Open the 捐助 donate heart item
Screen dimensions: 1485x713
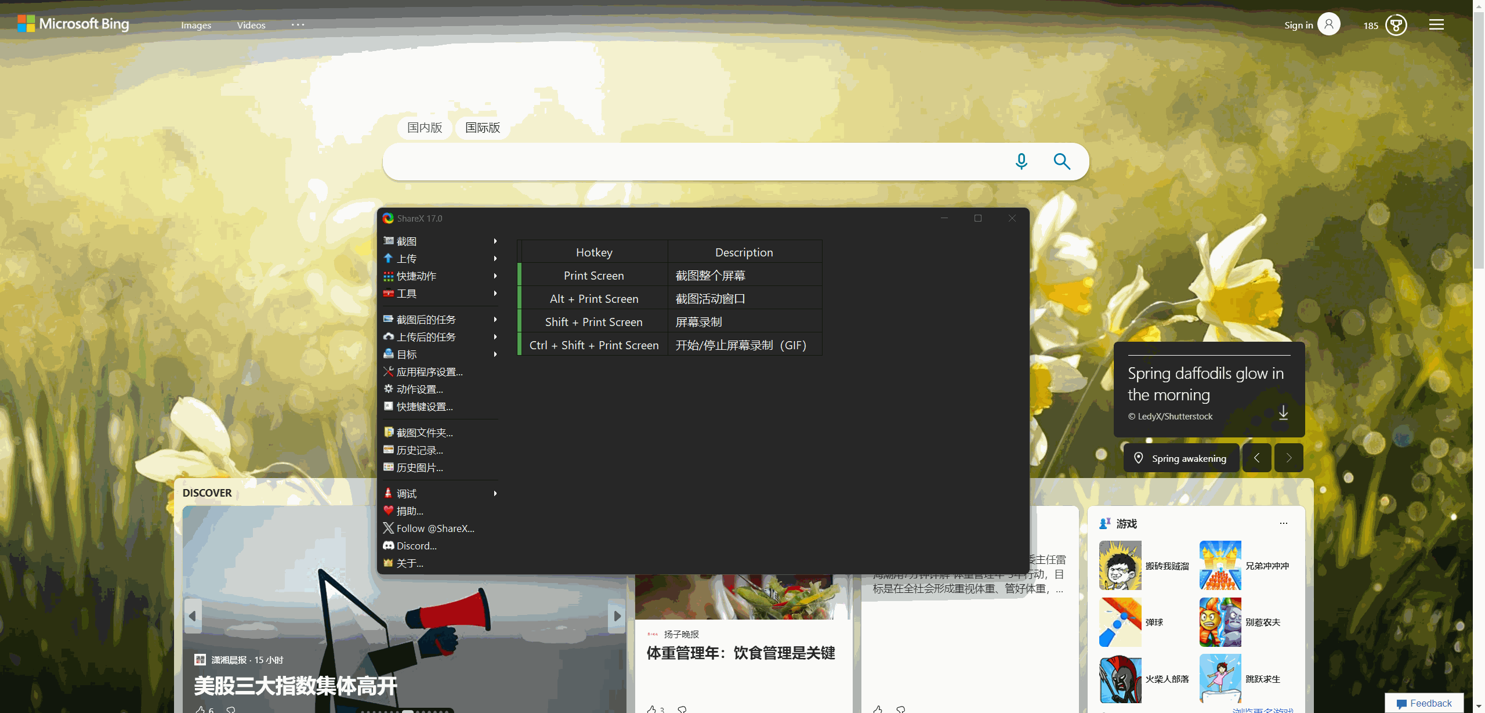coord(410,511)
